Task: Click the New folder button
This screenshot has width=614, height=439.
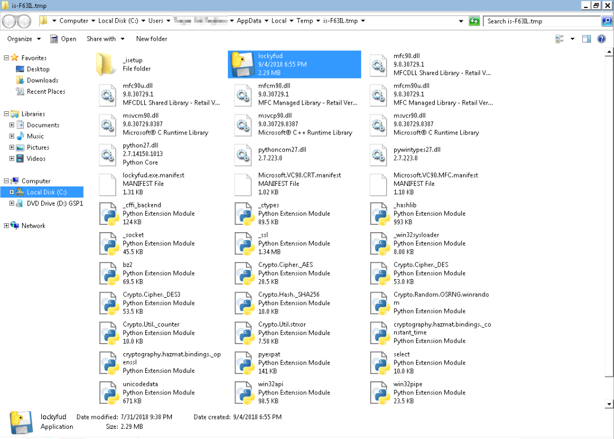Action: (152, 39)
